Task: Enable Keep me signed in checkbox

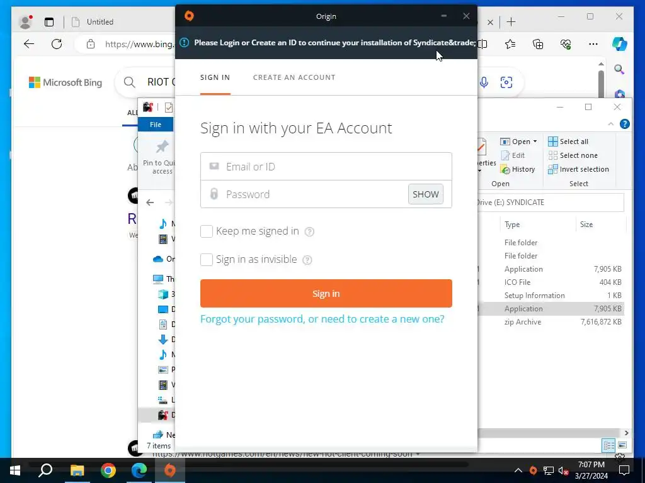Action: tap(207, 231)
